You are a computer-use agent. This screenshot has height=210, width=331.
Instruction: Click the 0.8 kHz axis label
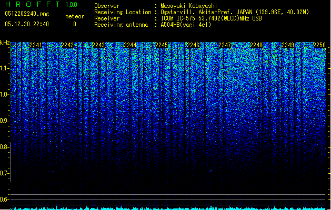click(x=4, y=147)
